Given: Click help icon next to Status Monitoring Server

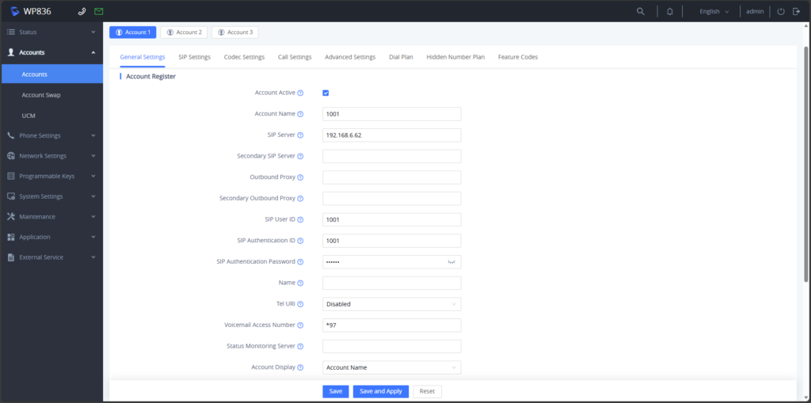Looking at the screenshot, I should (300, 346).
